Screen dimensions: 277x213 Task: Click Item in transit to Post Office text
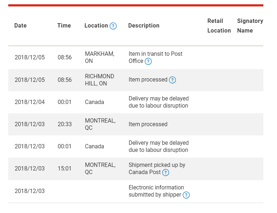[156, 57]
